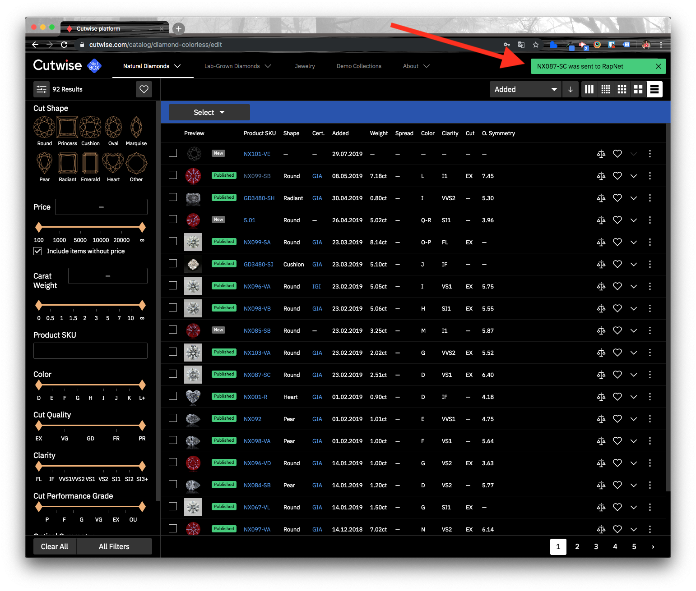Switch to list view layout icon

(654, 89)
